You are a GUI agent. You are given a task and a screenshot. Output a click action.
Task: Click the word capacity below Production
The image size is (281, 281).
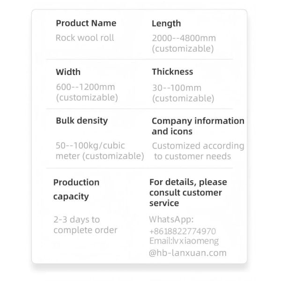[71, 196]
